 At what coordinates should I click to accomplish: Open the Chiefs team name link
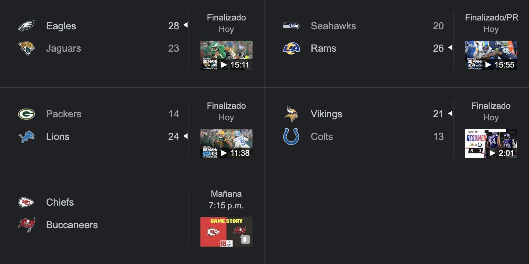(x=60, y=202)
